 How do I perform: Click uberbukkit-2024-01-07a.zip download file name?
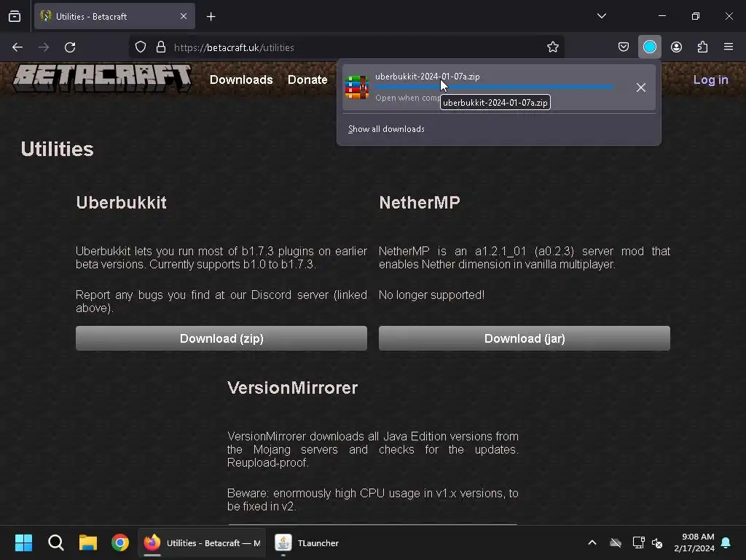tap(427, 76)
